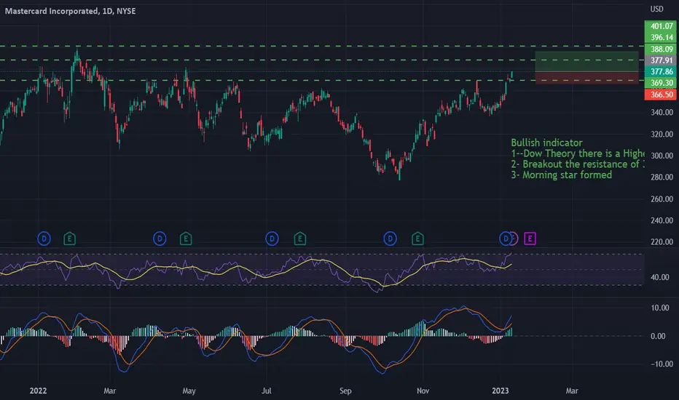679x400 pixels.
Task: Click the Sep time axis label
Action: (345, 391)
